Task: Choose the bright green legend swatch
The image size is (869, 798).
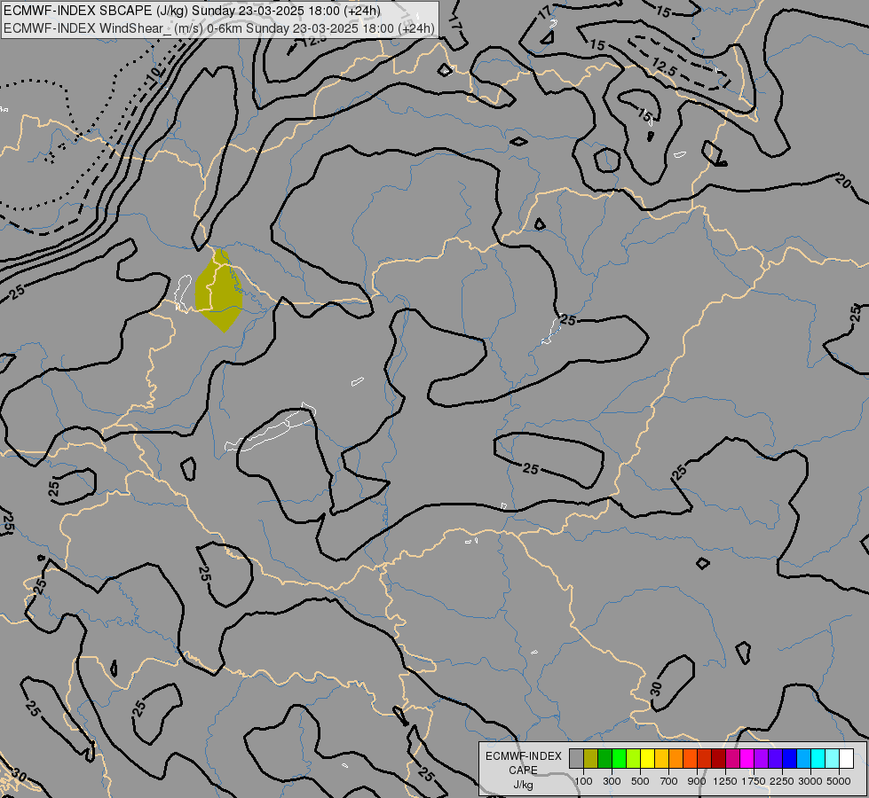Action: click(619, 758)
